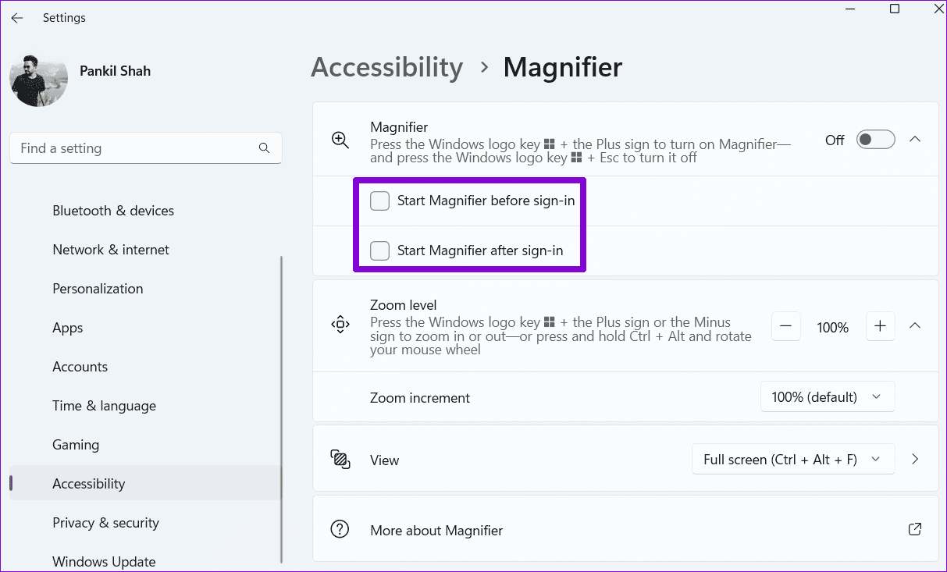This screenshot has height=572, width=947.
Task: Collapse the Magnifier section chevron
Action: [x=915, y=139]
